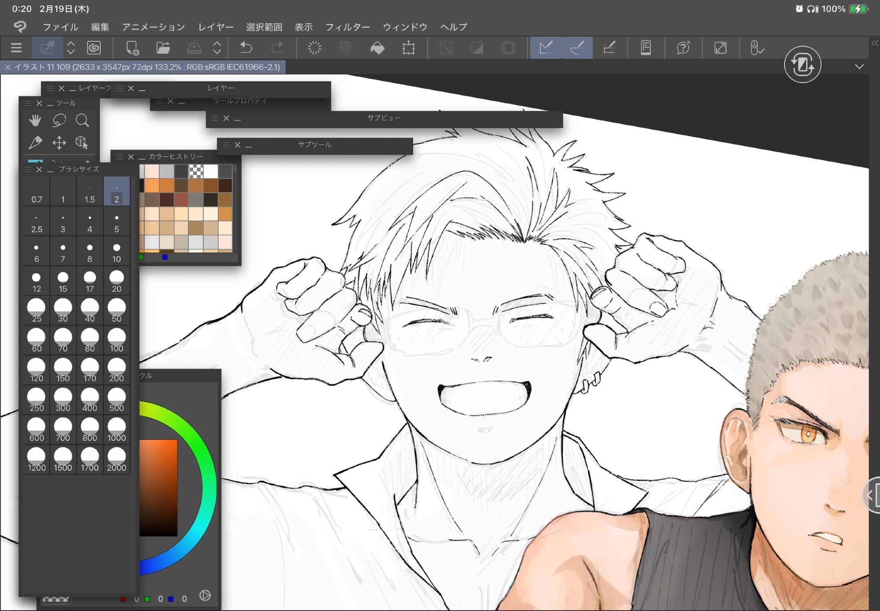The width and height of the screenshot is (880, 611).
Task: Click the down chevron at canvas top-right
Action: tap(859, 67)
